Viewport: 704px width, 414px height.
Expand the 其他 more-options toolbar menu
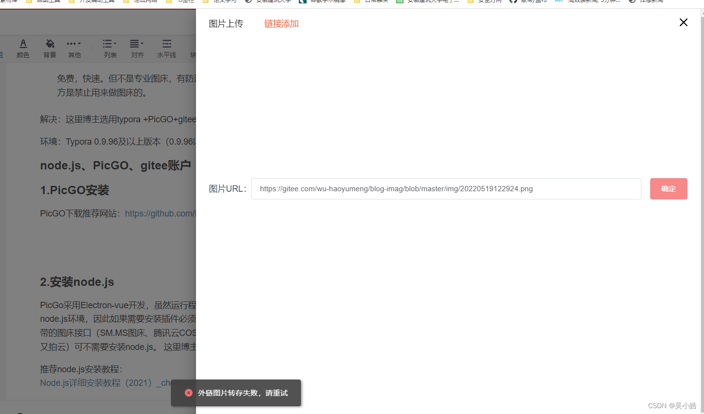tap(74, 49)
